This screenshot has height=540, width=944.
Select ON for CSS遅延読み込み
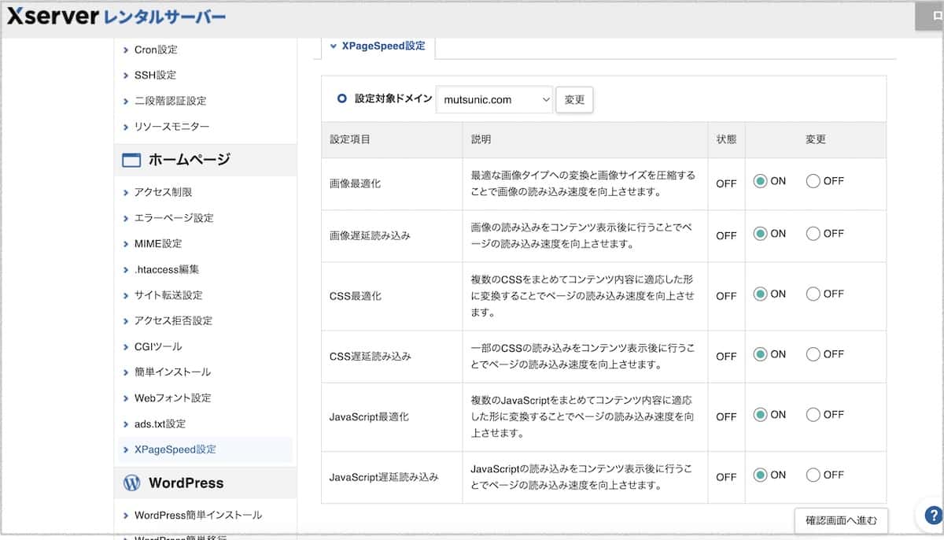(x=760, y=354)
